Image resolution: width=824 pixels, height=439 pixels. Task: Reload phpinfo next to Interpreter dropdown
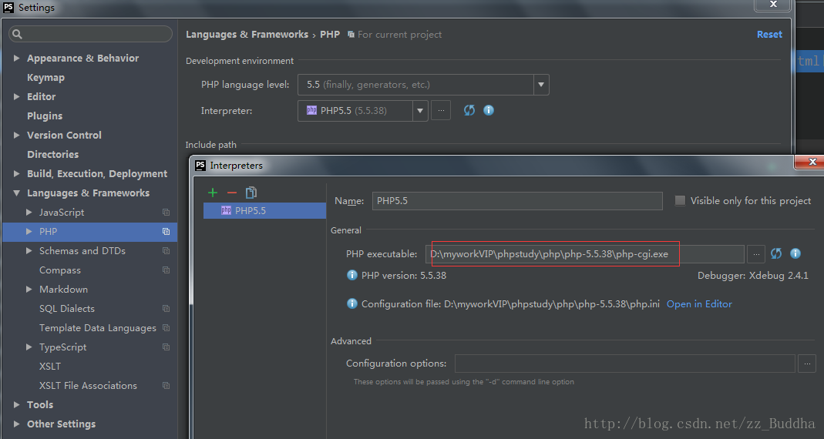click(x=469, y=110)
